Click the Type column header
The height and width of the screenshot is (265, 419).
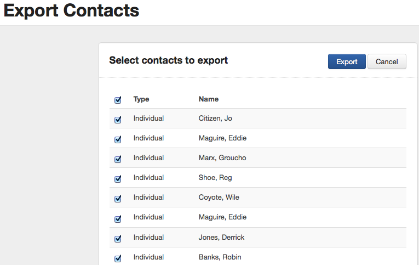point(141,99)
